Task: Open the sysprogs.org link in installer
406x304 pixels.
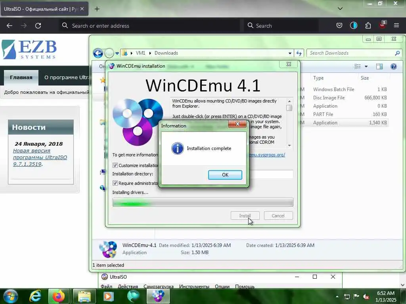Action: 267,155
